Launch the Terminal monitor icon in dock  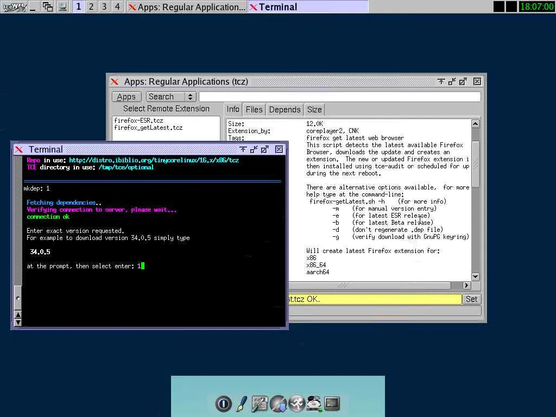point(332,403)
